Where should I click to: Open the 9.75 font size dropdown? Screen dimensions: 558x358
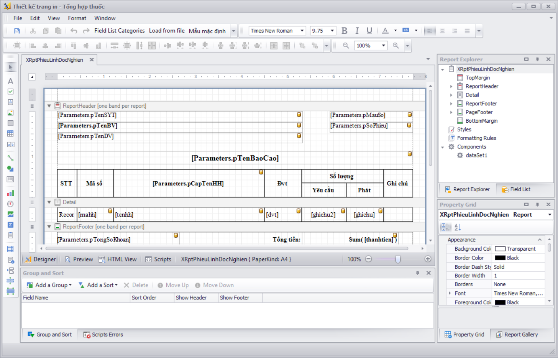(332, 31)
